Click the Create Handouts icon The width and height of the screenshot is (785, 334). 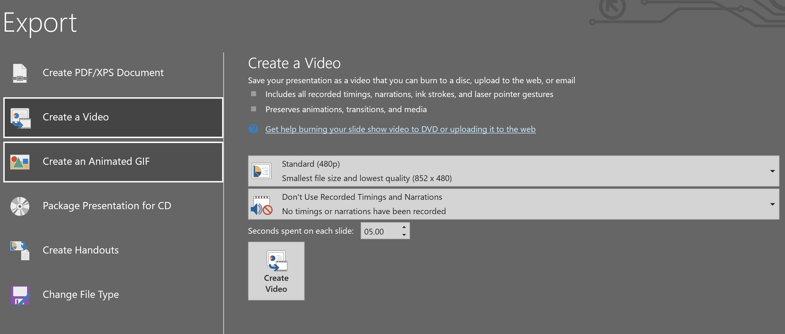click(x=20, y=250)
